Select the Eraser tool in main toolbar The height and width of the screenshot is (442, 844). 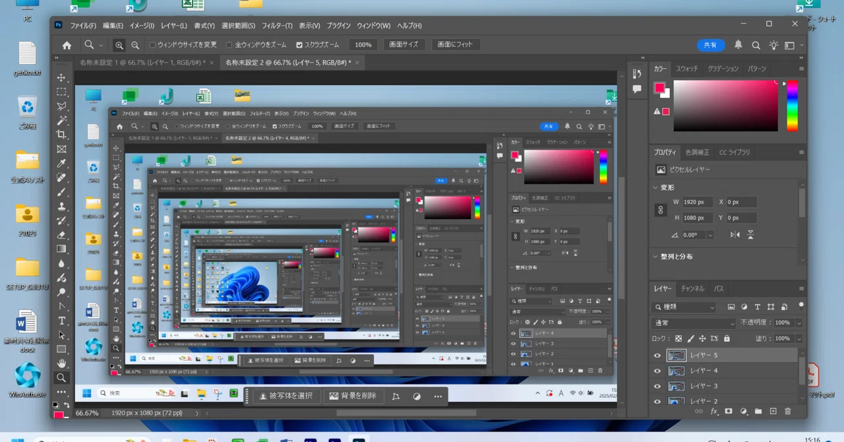tap(61, 235)
